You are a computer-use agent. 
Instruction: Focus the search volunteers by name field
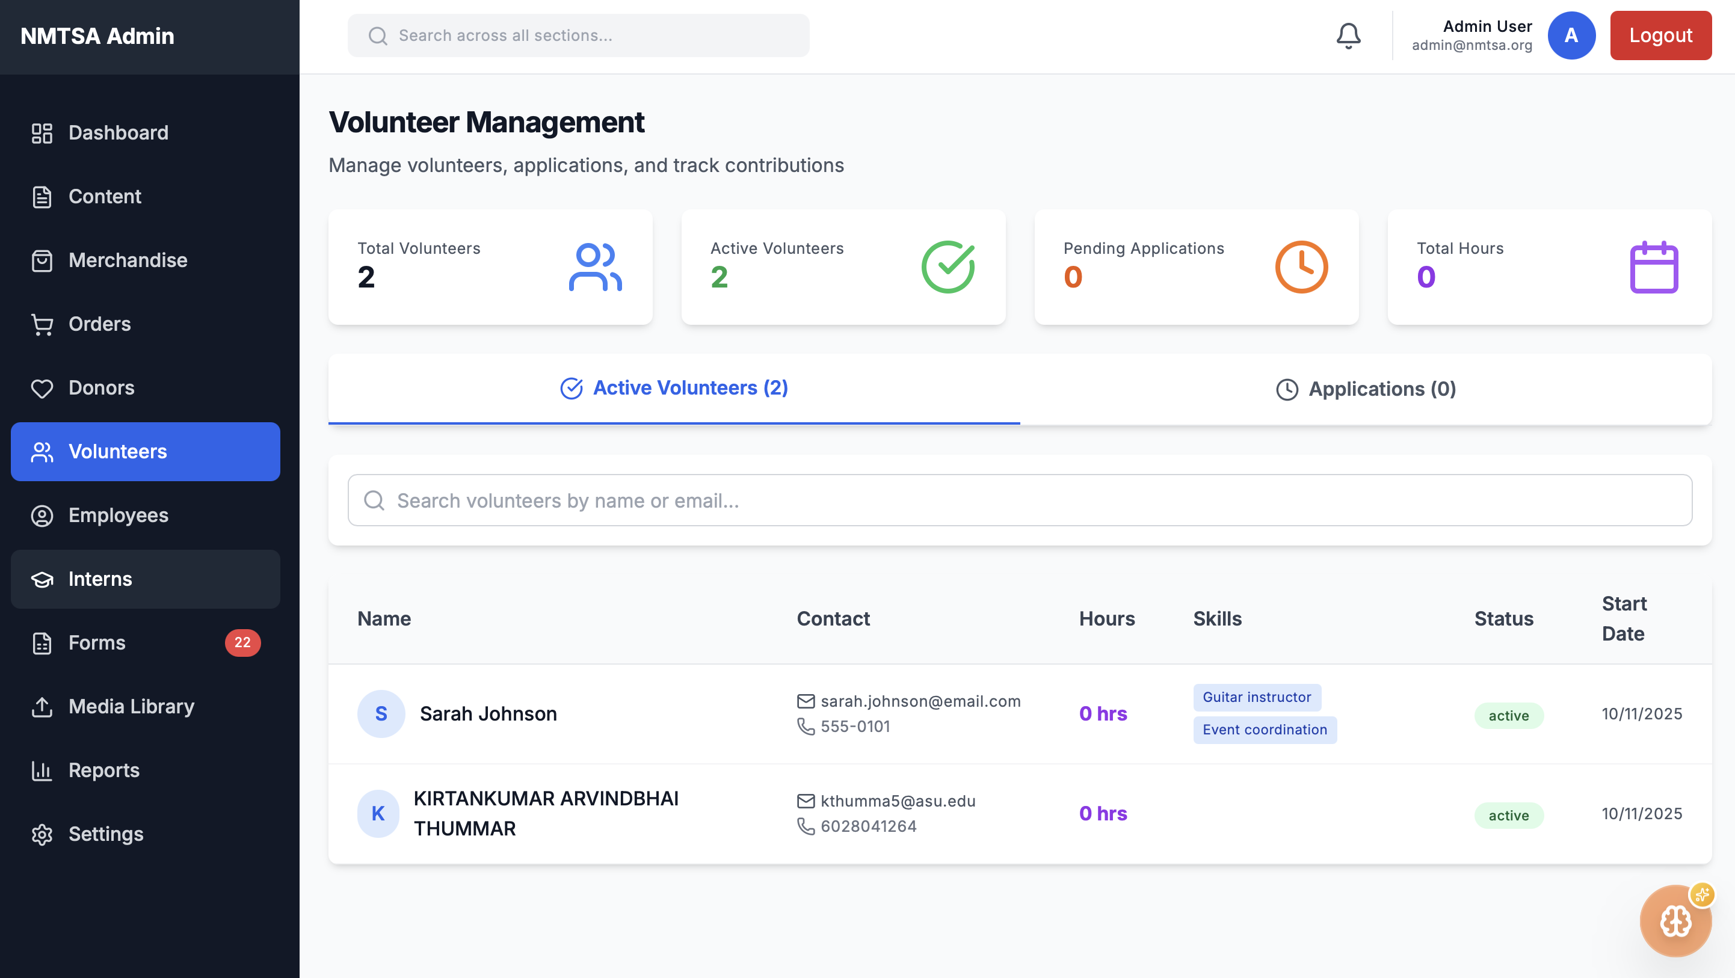click(1020, 500)
